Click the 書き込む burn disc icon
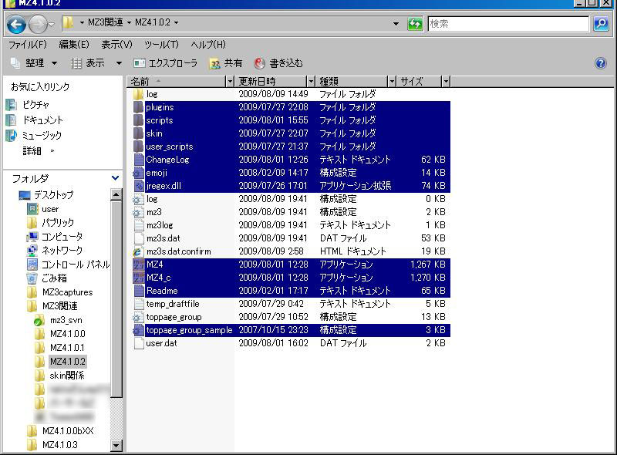The image size is (617, 455). tap(259, 63)
